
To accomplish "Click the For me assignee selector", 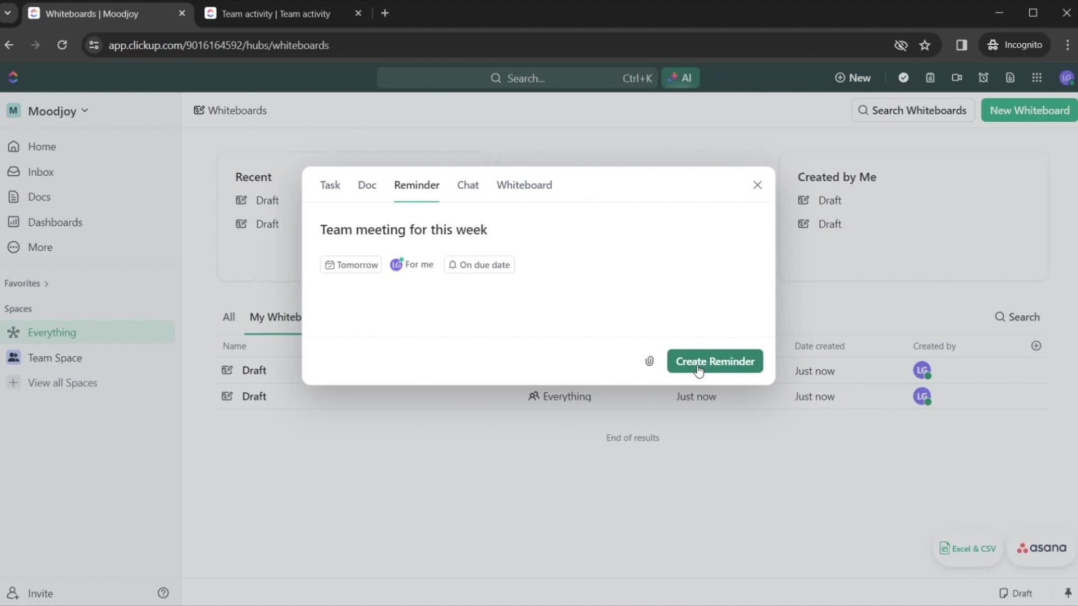I will [x=412, y=264].
